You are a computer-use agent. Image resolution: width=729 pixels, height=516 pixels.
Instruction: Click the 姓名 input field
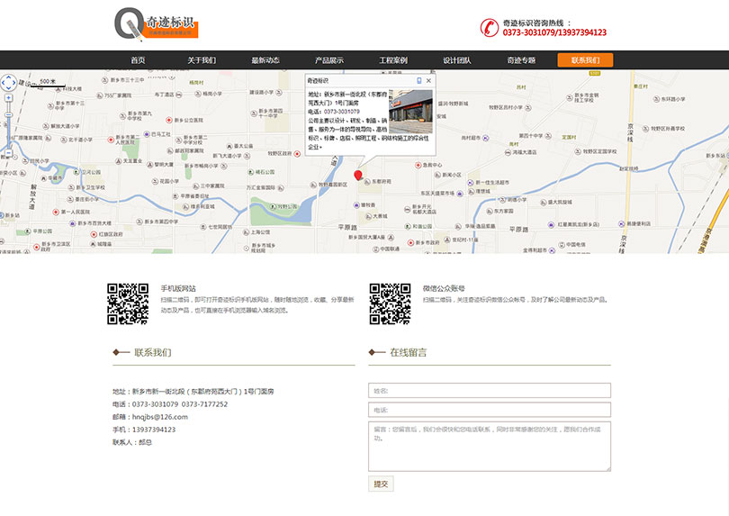click(x=489, y=391)
